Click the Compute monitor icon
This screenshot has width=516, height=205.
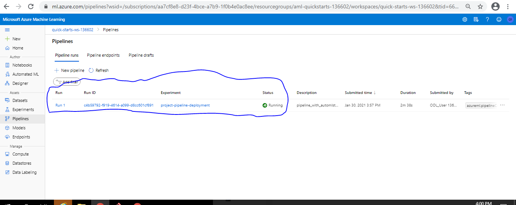pos(7,154)
